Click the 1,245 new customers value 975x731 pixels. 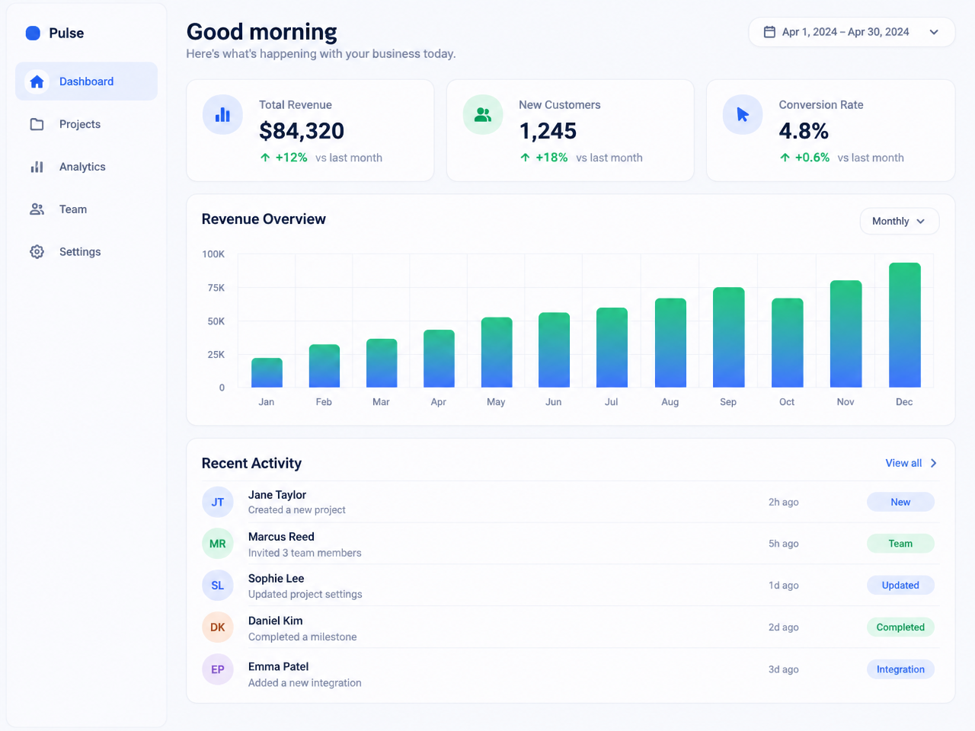(x=548, y=131)
